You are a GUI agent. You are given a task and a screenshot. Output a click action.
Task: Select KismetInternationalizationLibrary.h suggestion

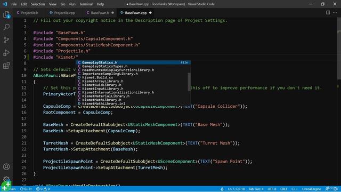(x=132, y=92)
